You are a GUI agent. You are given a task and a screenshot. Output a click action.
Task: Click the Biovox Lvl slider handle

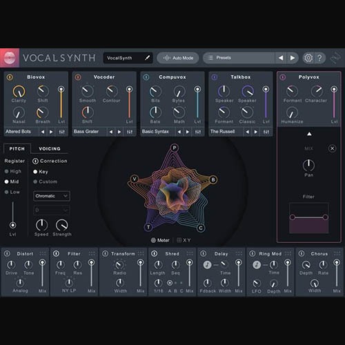(x=61, y=89)
